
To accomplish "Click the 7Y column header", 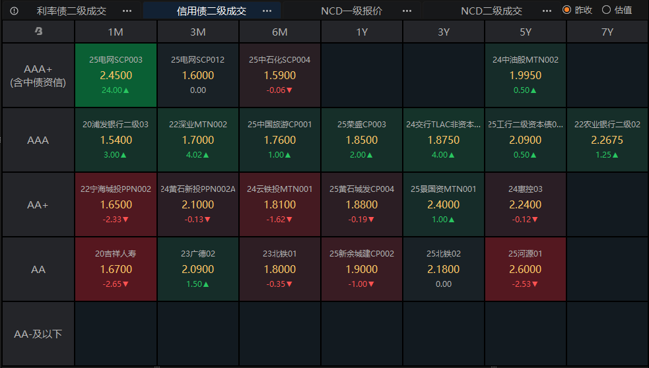I will coord(607,32).
